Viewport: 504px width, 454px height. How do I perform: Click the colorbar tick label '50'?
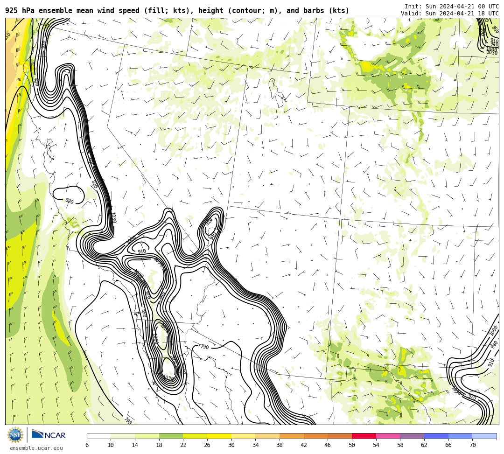coord(352,445)
